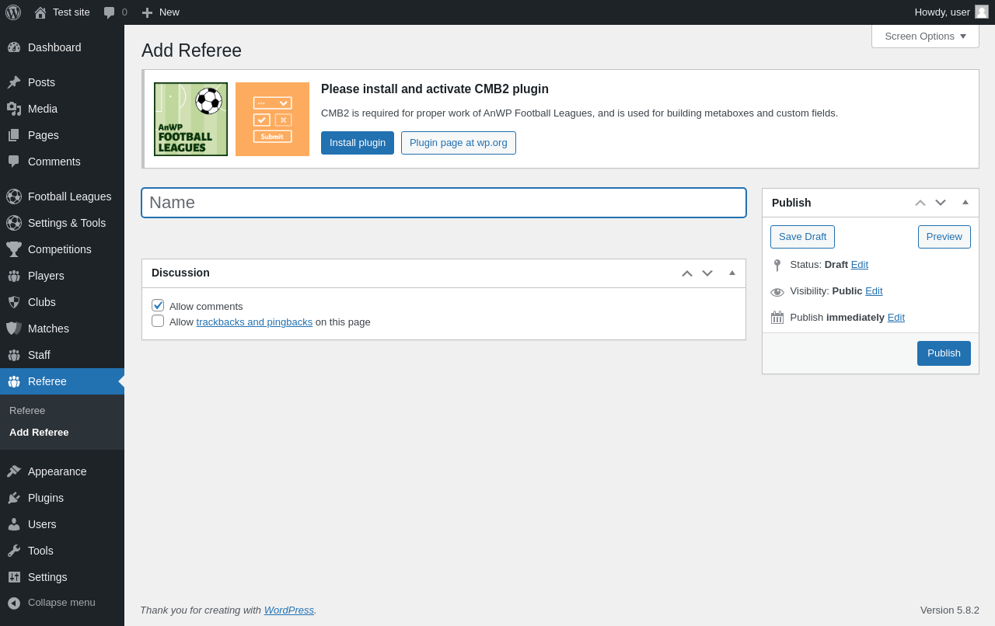Collapse the Publish panel toggle arrow

965,202
